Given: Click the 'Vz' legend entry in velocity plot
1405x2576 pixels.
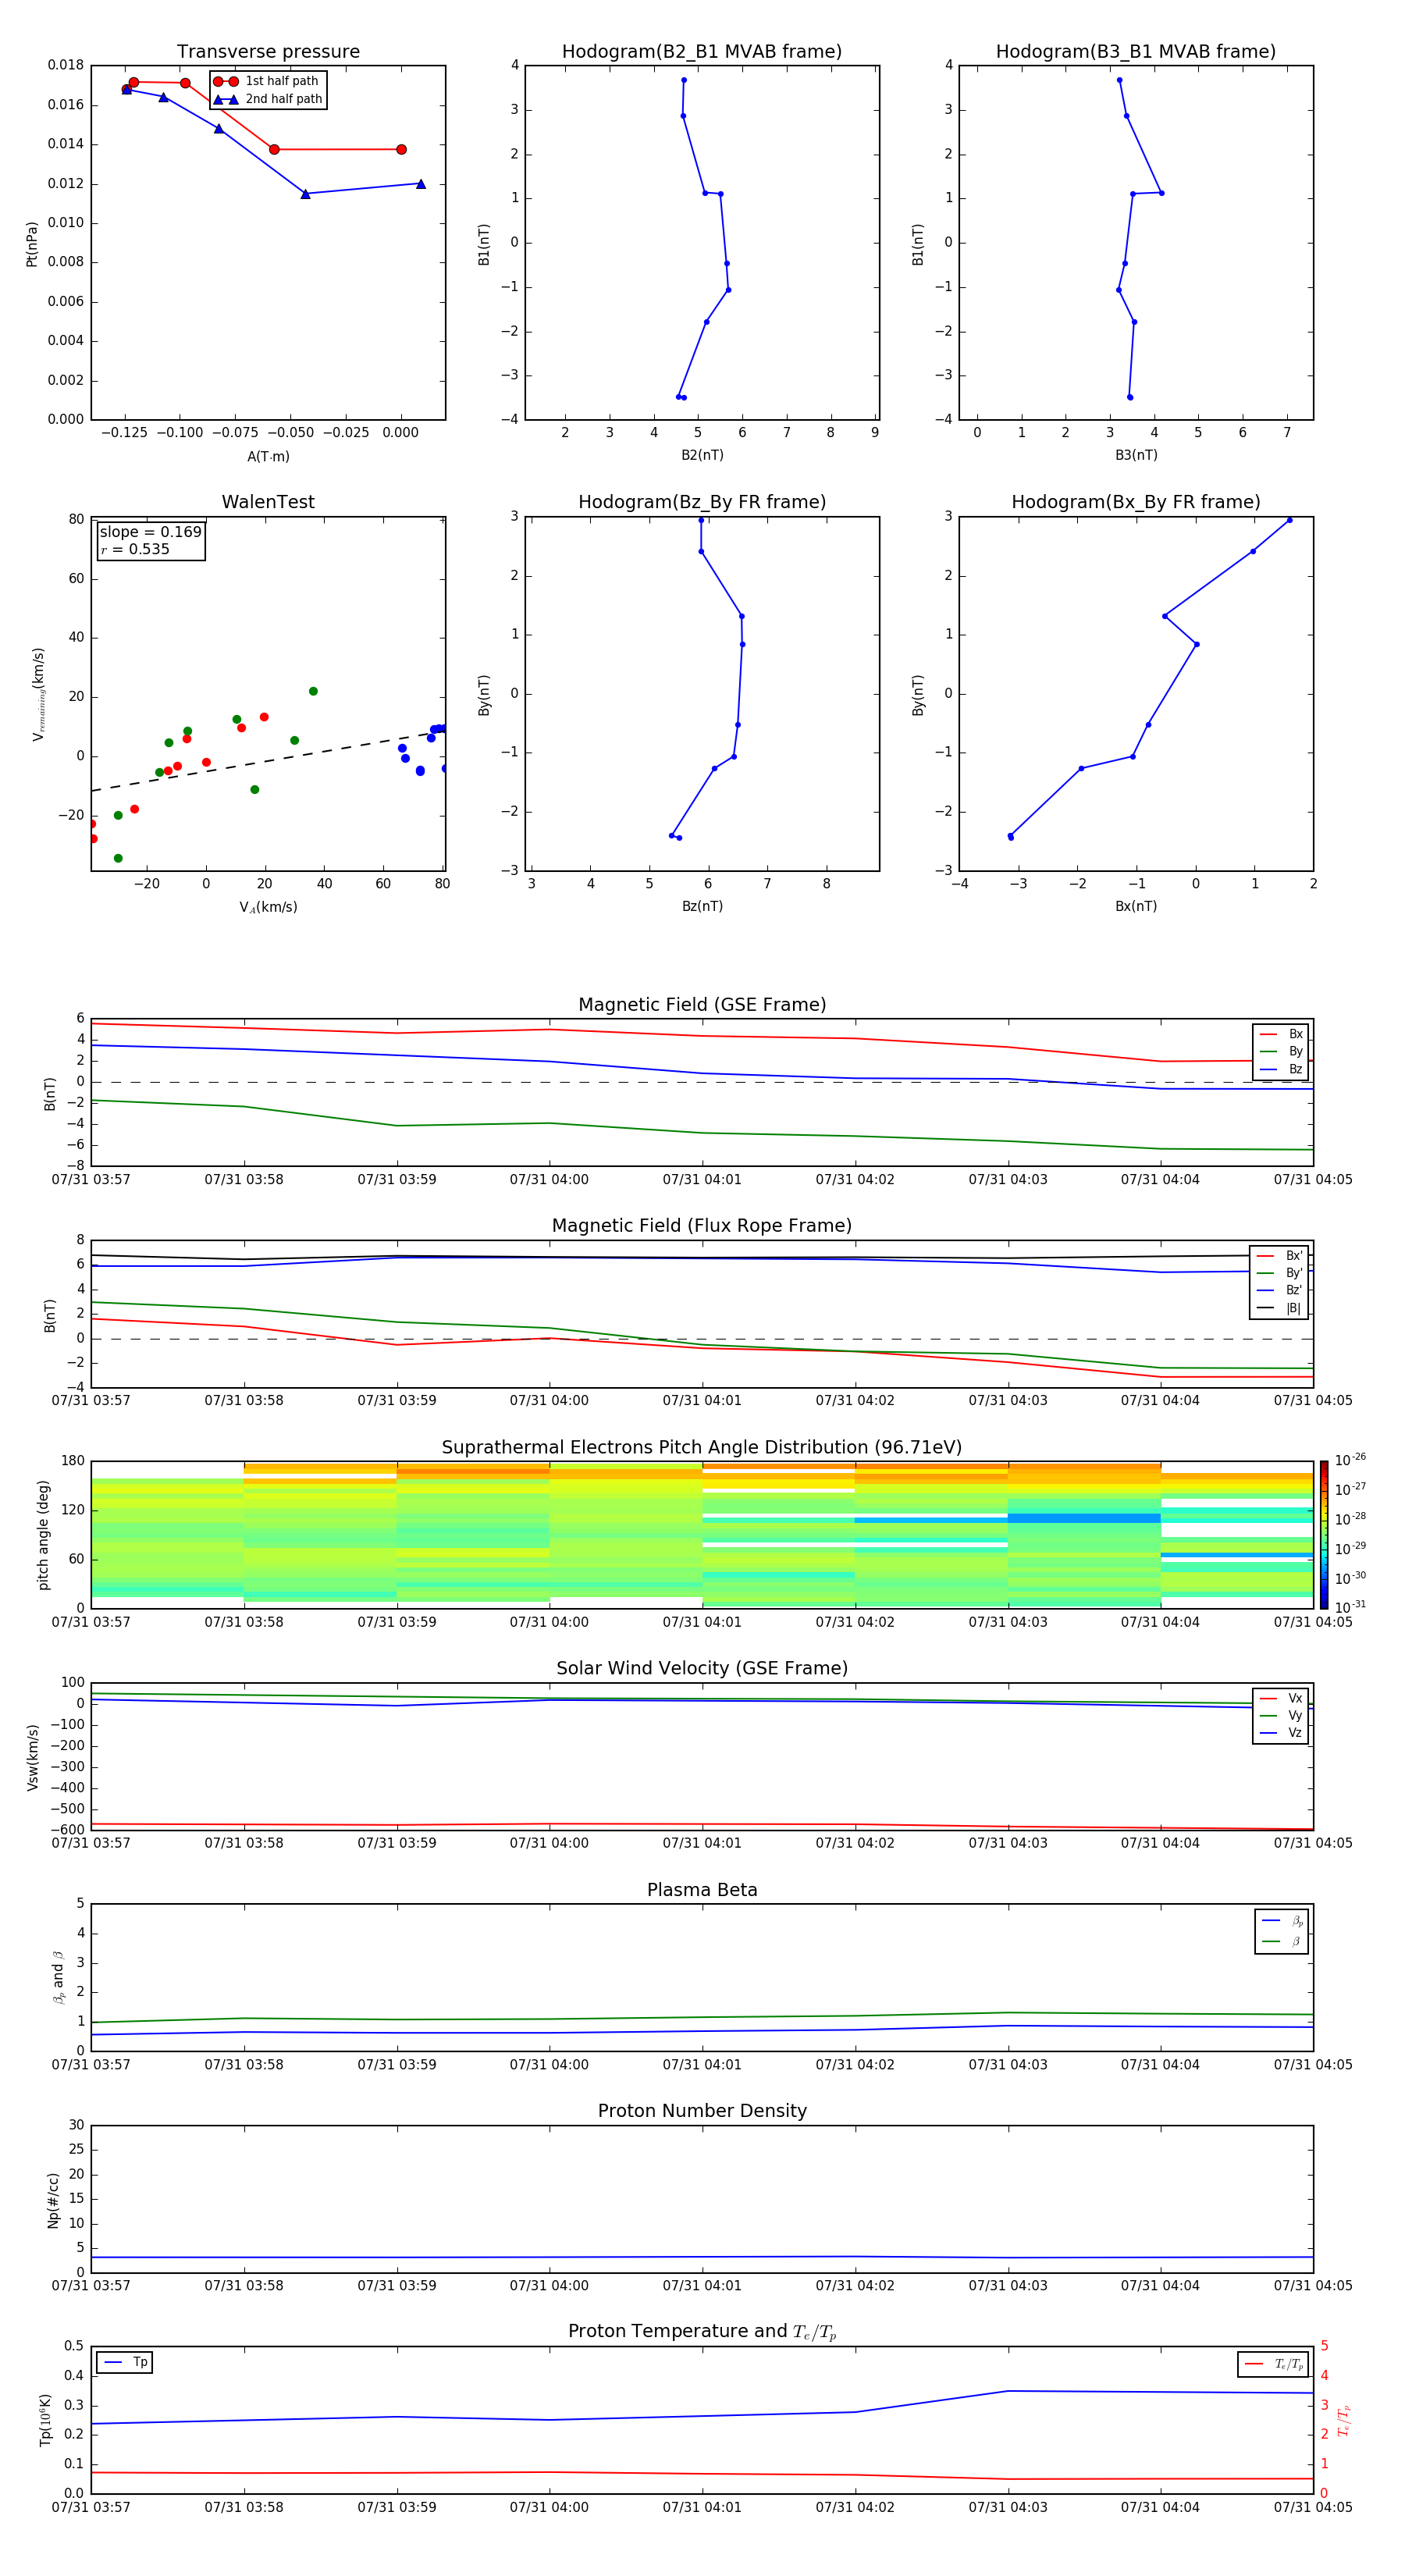Looking at the screenshot, I should [1281, 1733].
